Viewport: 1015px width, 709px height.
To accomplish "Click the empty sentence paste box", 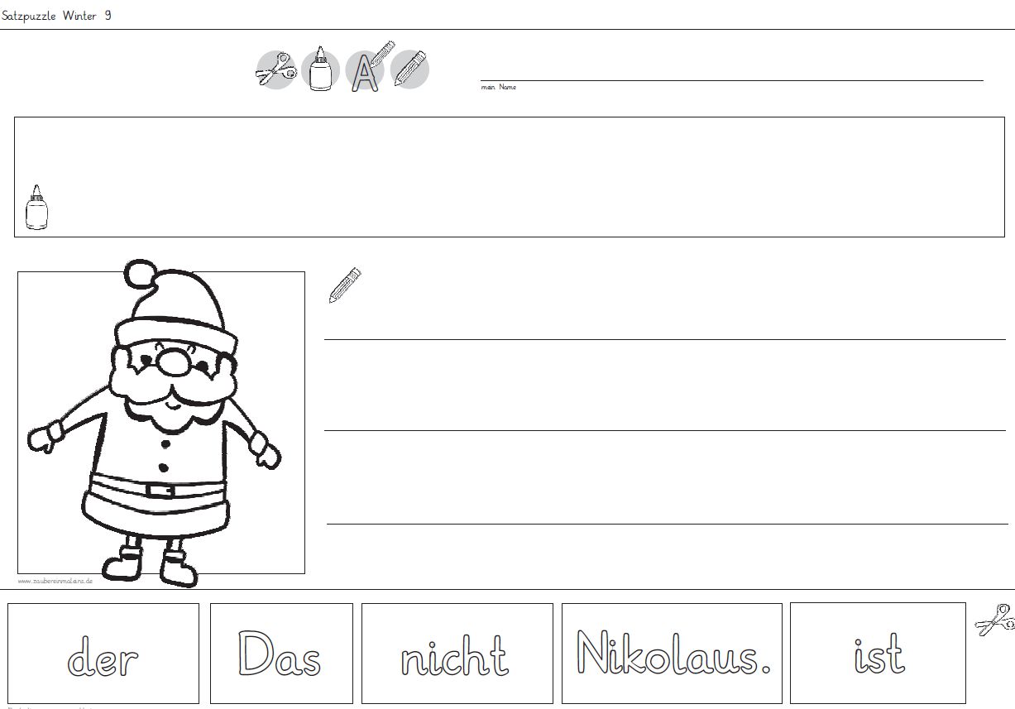I will pyautogui.click(x=510, y=177).
